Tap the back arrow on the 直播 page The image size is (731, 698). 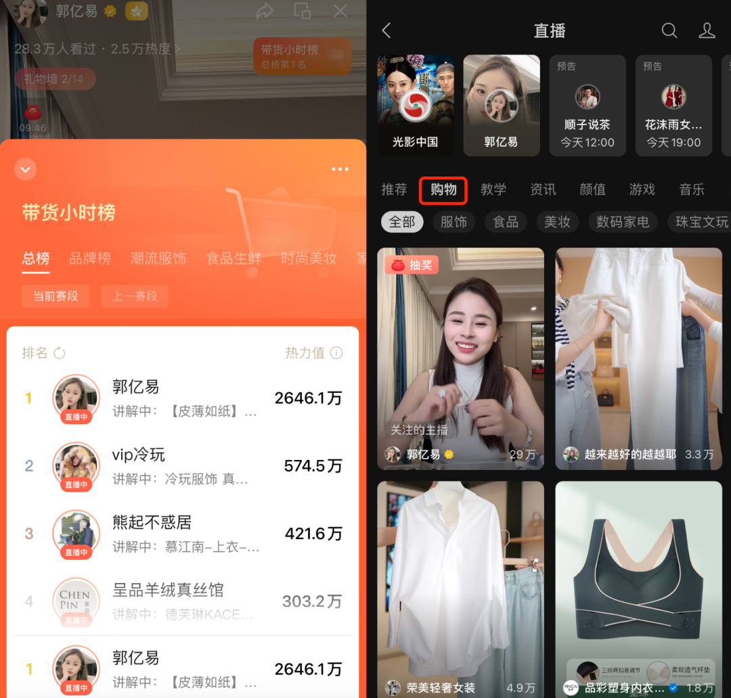pos(386,30)
